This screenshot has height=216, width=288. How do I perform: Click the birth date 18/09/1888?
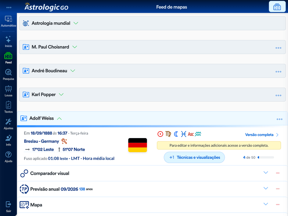pyautogui.click(x=41, y=133)
